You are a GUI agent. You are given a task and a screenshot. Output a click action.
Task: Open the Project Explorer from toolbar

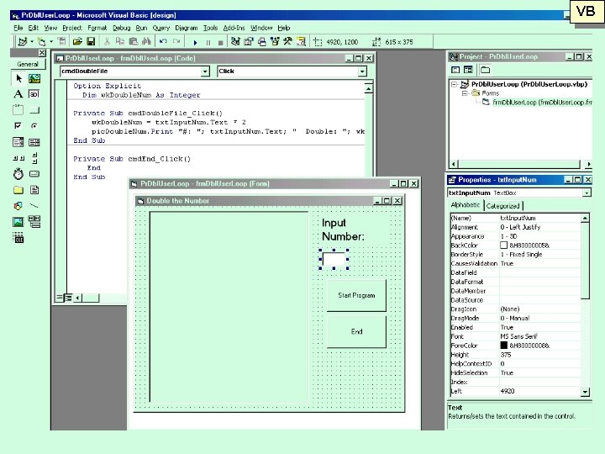[x=235, y=41]
